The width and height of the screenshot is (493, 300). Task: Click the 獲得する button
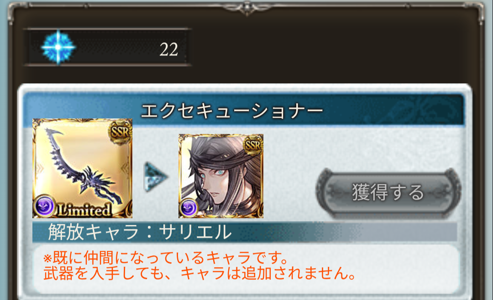(388, 193)
